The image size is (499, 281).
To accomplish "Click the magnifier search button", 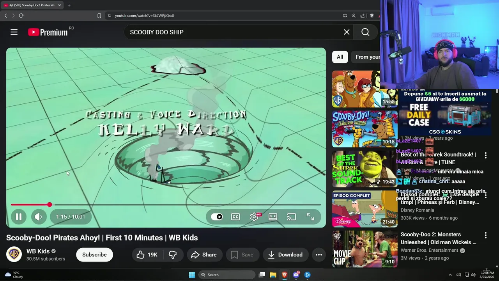I will click(x=365, y=32).
